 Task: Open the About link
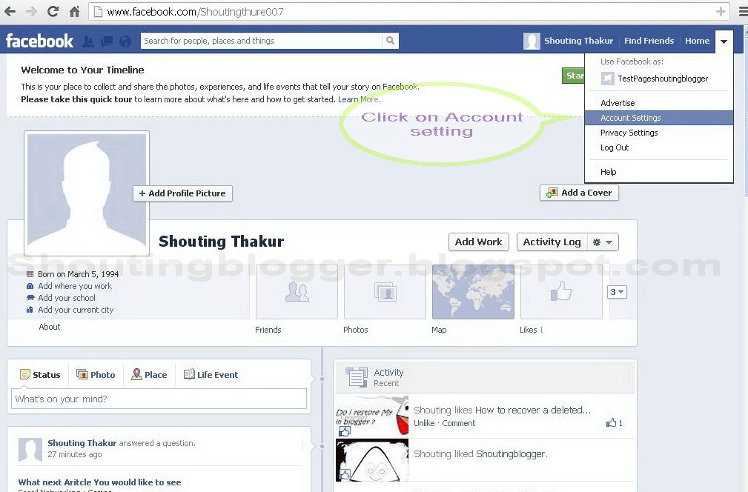[x=50, y=327]
